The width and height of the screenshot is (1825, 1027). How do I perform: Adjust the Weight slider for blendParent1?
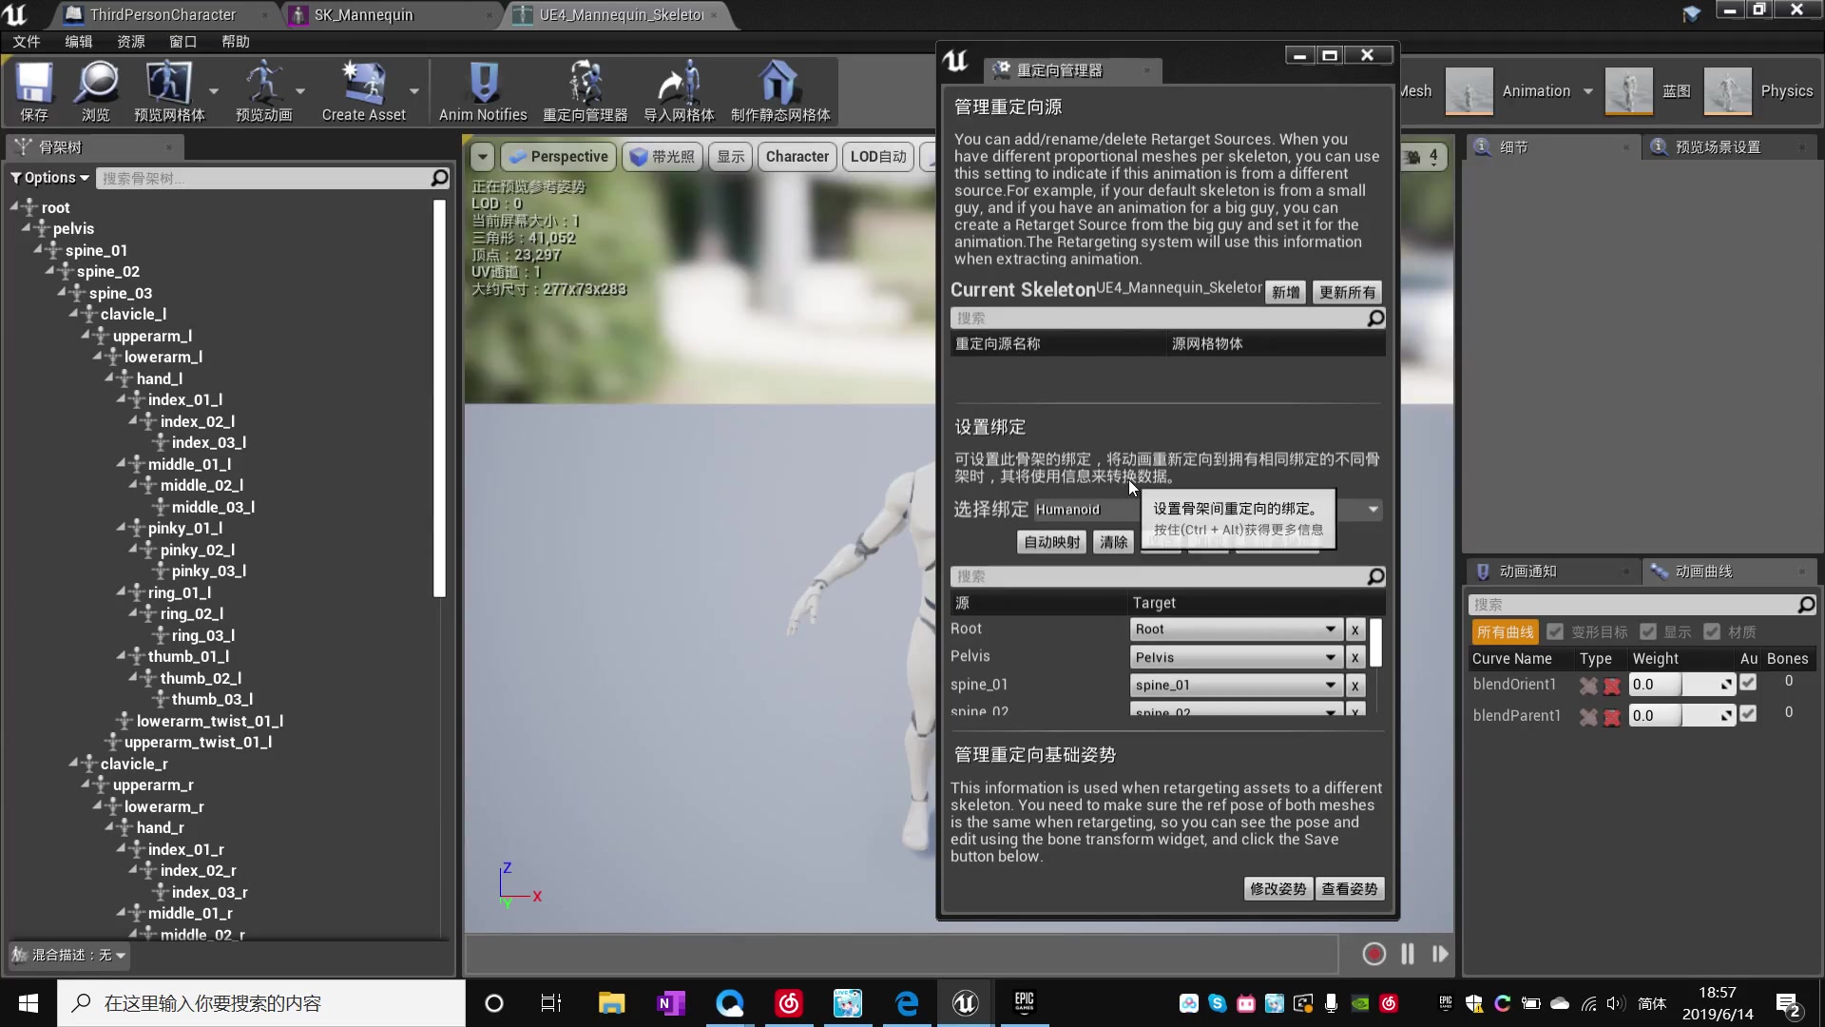[x=1682, y=714]
